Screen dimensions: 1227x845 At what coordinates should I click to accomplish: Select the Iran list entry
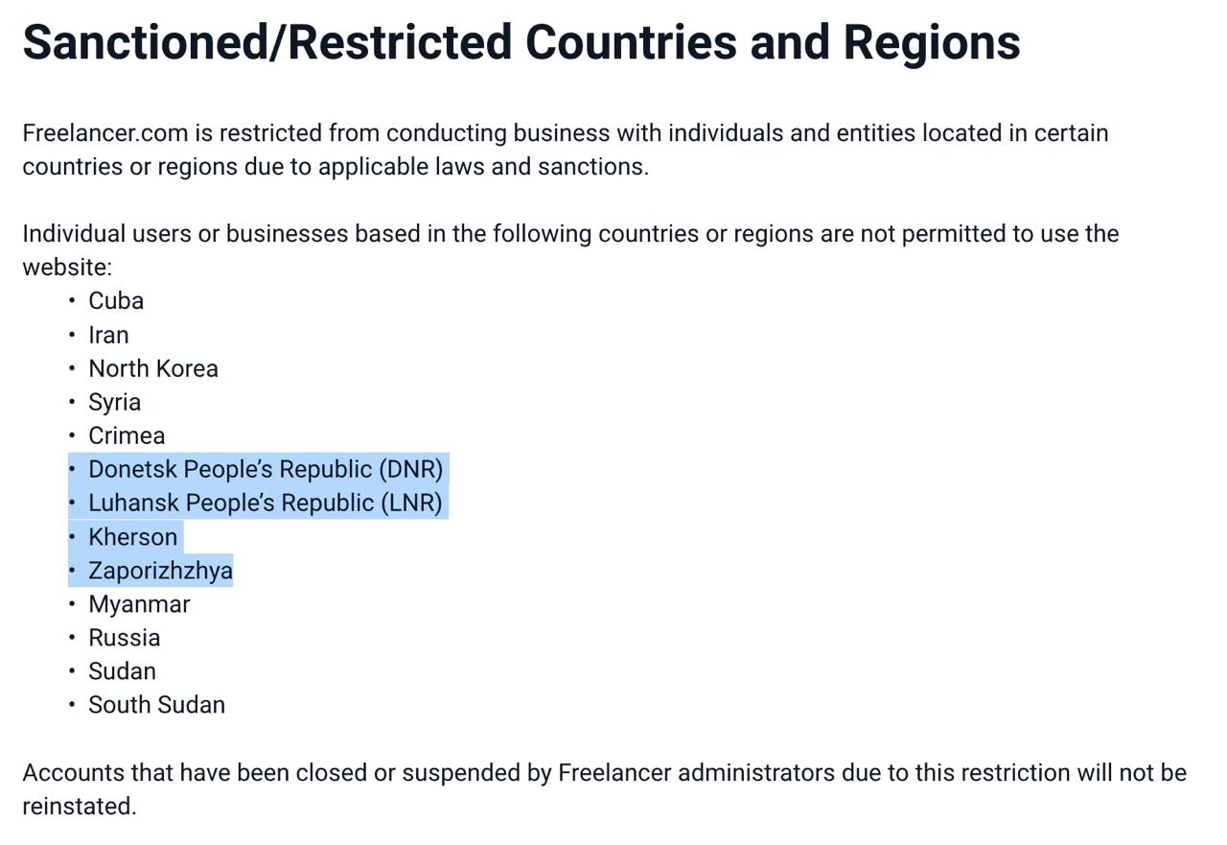pos(108,335)
